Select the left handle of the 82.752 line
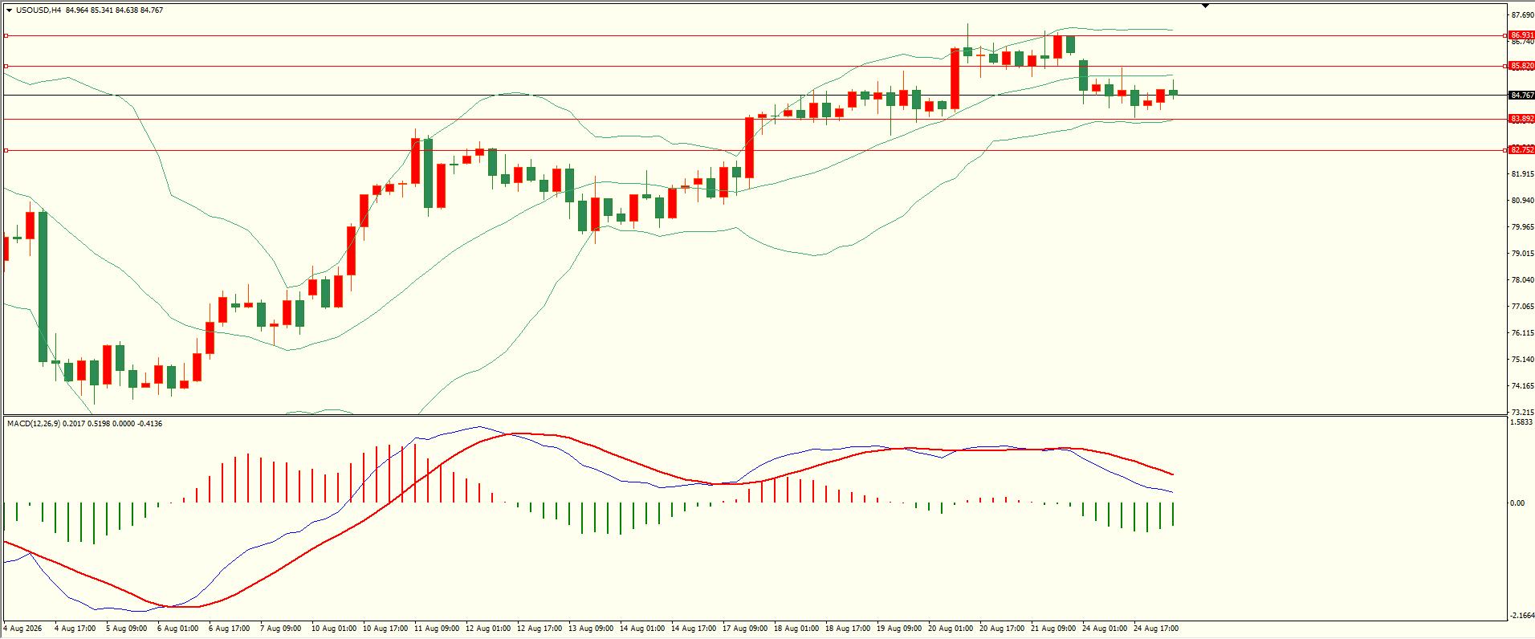1535x639 pixels. point(6,150)
